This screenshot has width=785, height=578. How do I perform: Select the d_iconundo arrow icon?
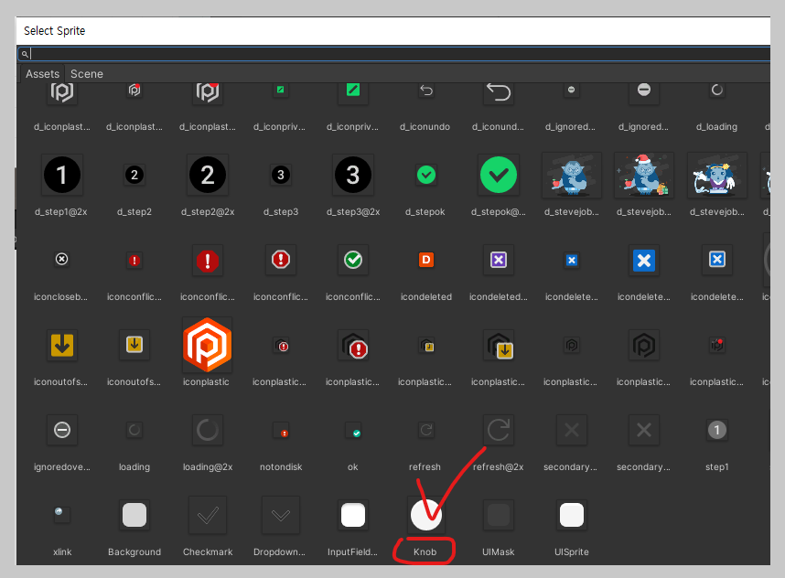tap(426, 91)
